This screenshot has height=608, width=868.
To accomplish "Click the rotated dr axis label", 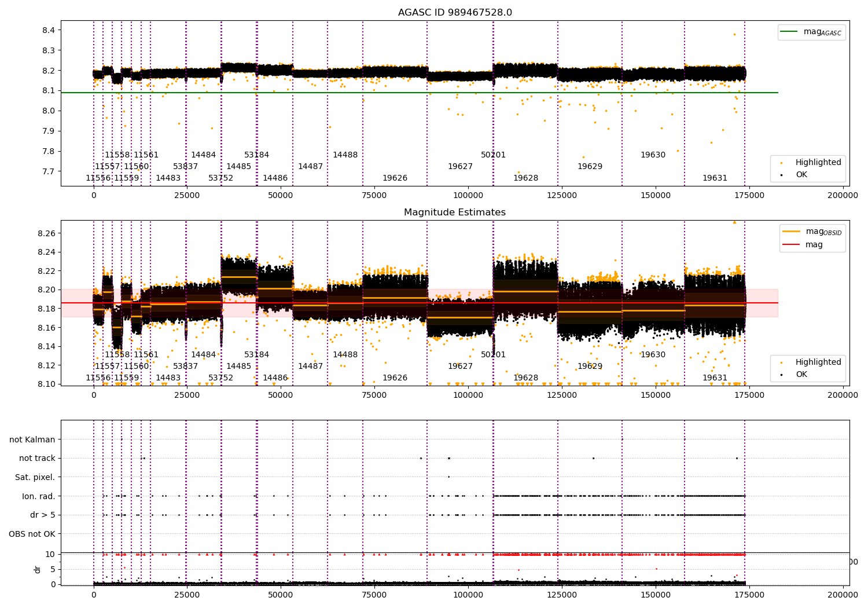I will tap(38, 570).
